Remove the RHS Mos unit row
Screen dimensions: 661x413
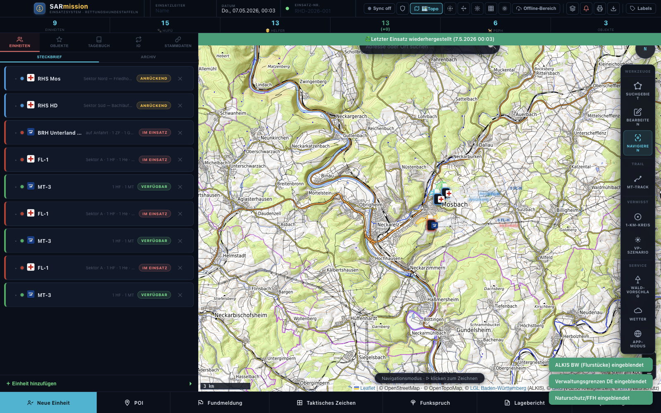click(180, 78)
